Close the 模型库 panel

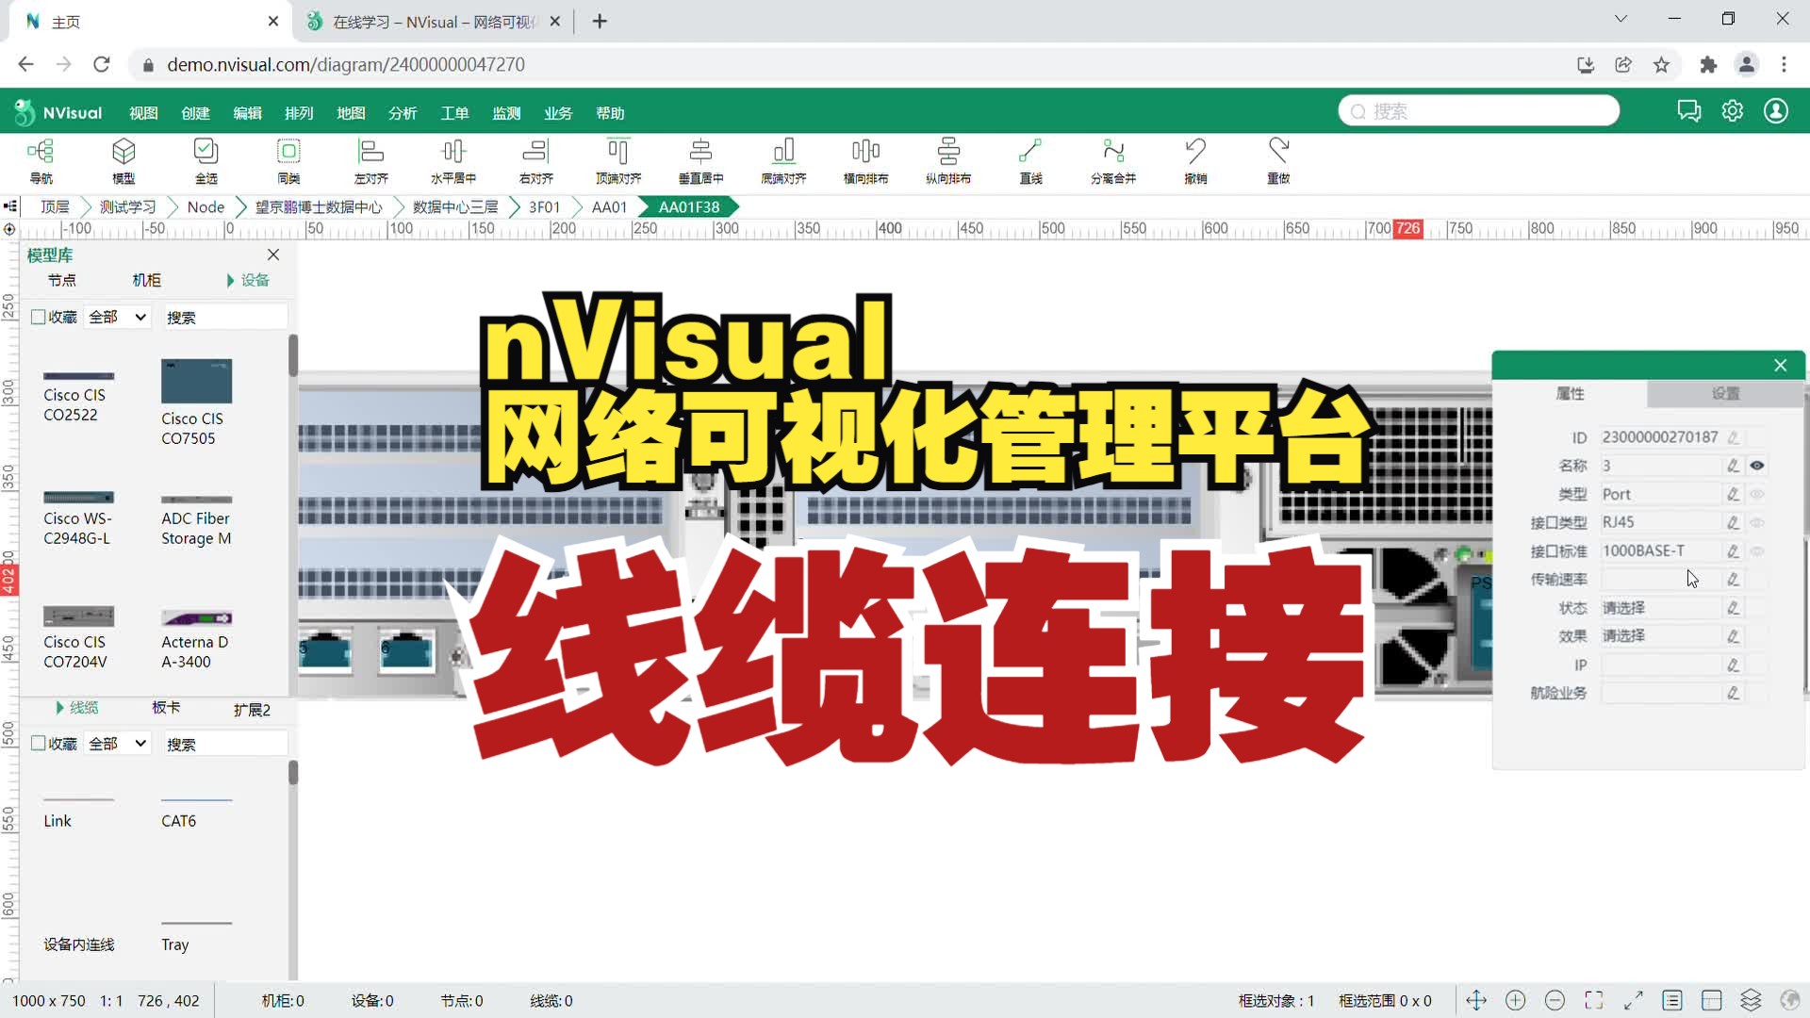273,254
